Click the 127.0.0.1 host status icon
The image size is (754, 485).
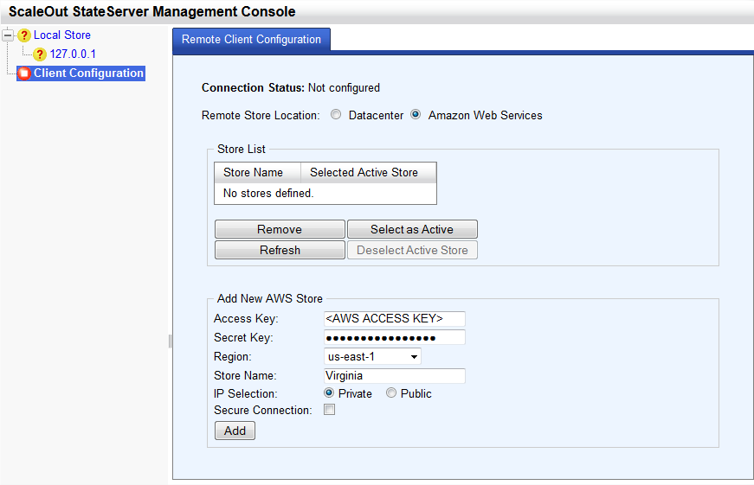pyautogui.click(x=40, y=54)
